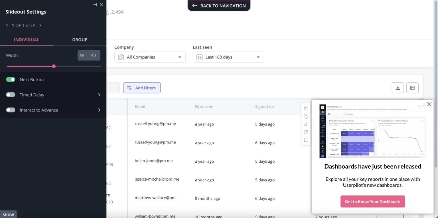Turn off the Next Button toggle
The height and width of the screenshot is (218, 438).
tap(11, 79)
